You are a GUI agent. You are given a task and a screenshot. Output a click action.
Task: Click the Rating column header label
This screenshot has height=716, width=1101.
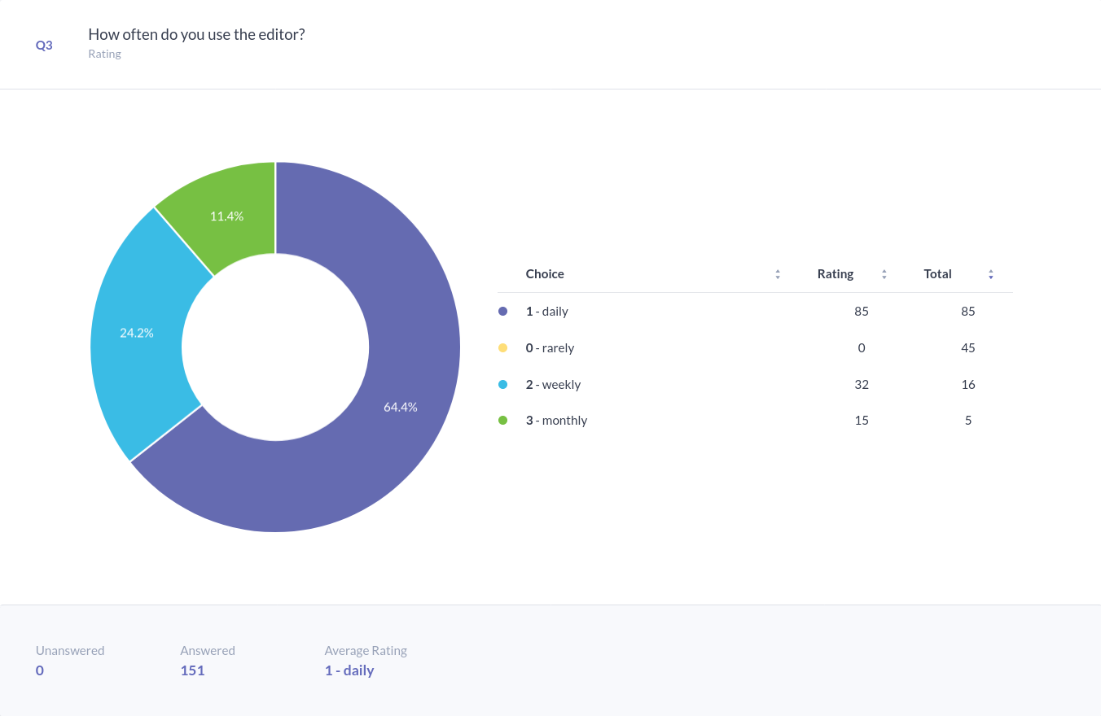(835, 274)
